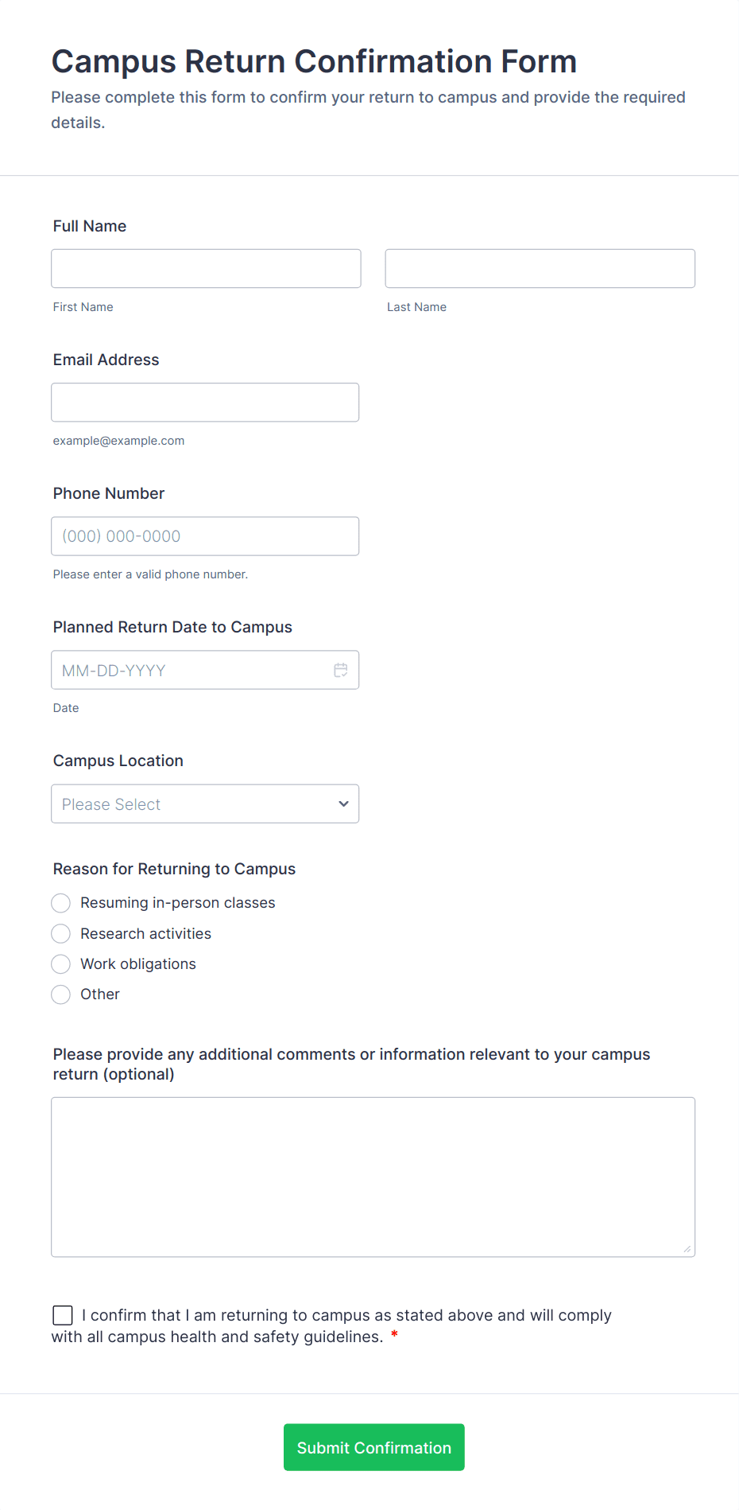
Task: Select Resuming in-person classes option
Action: click(x=61, y=903)
